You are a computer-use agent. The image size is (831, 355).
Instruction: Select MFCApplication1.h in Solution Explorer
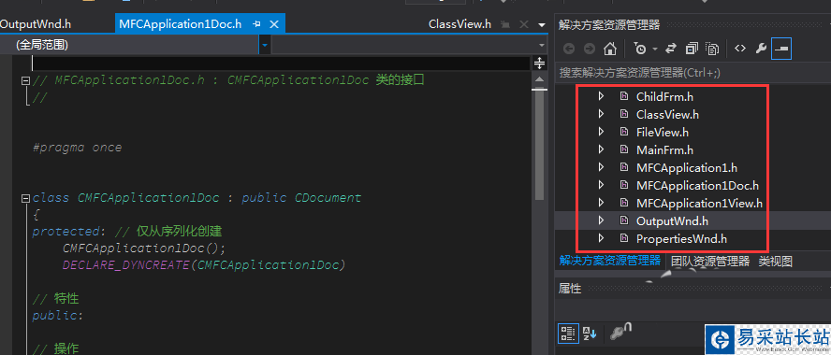tap(687, 168)
